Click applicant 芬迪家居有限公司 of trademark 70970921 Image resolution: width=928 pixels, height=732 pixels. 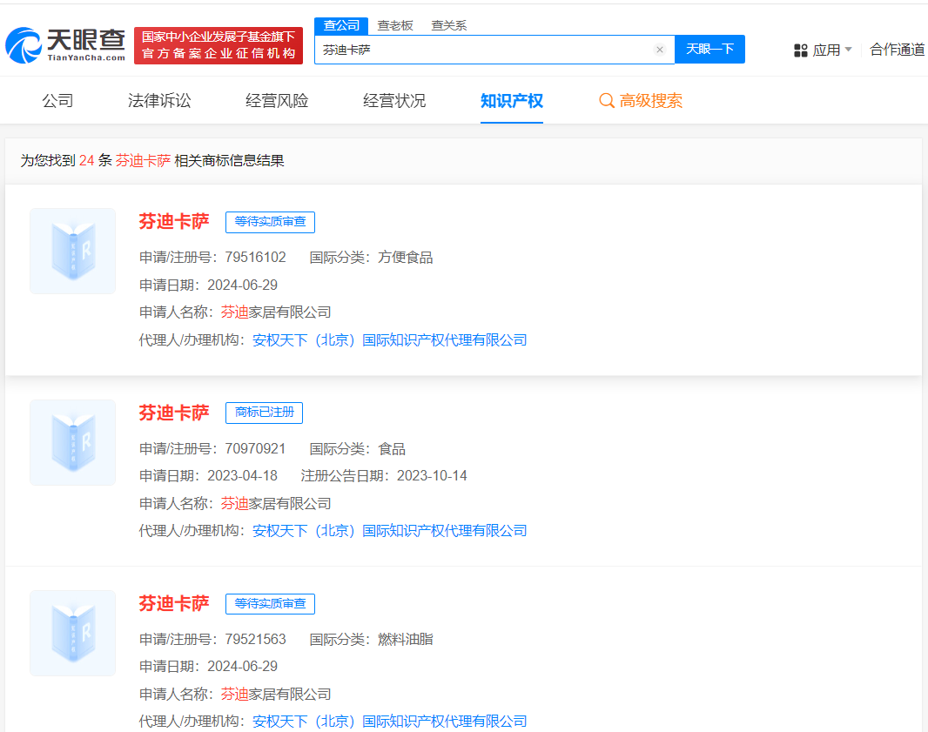[x=276, y=504]
